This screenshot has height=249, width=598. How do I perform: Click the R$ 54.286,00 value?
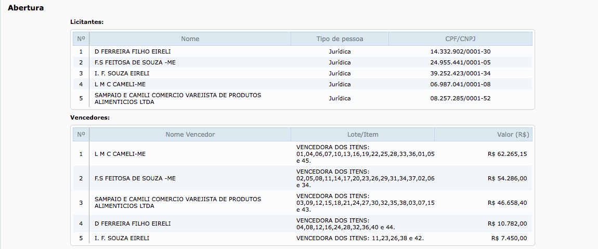pos(507,178)
